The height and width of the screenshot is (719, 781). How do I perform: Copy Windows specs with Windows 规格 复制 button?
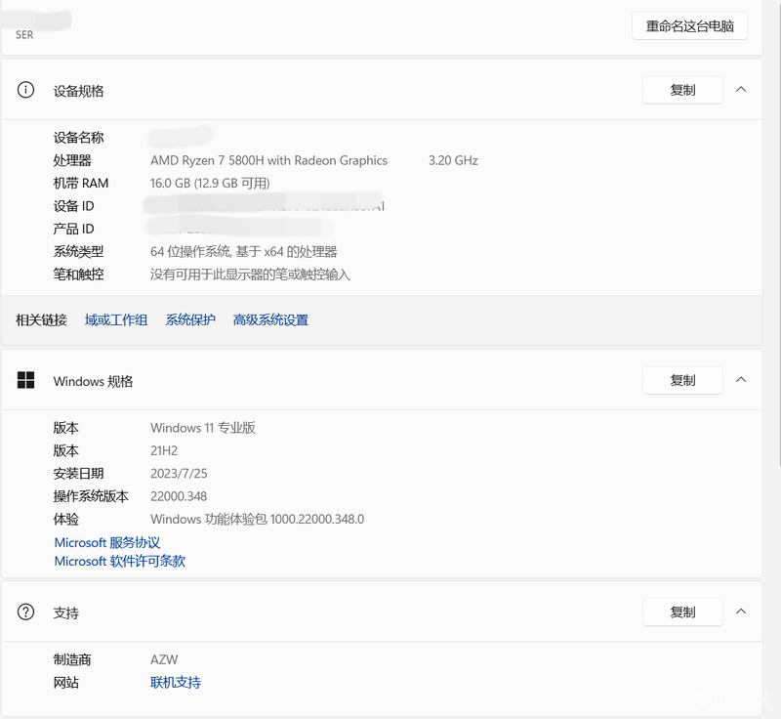[x=682, y=380]
